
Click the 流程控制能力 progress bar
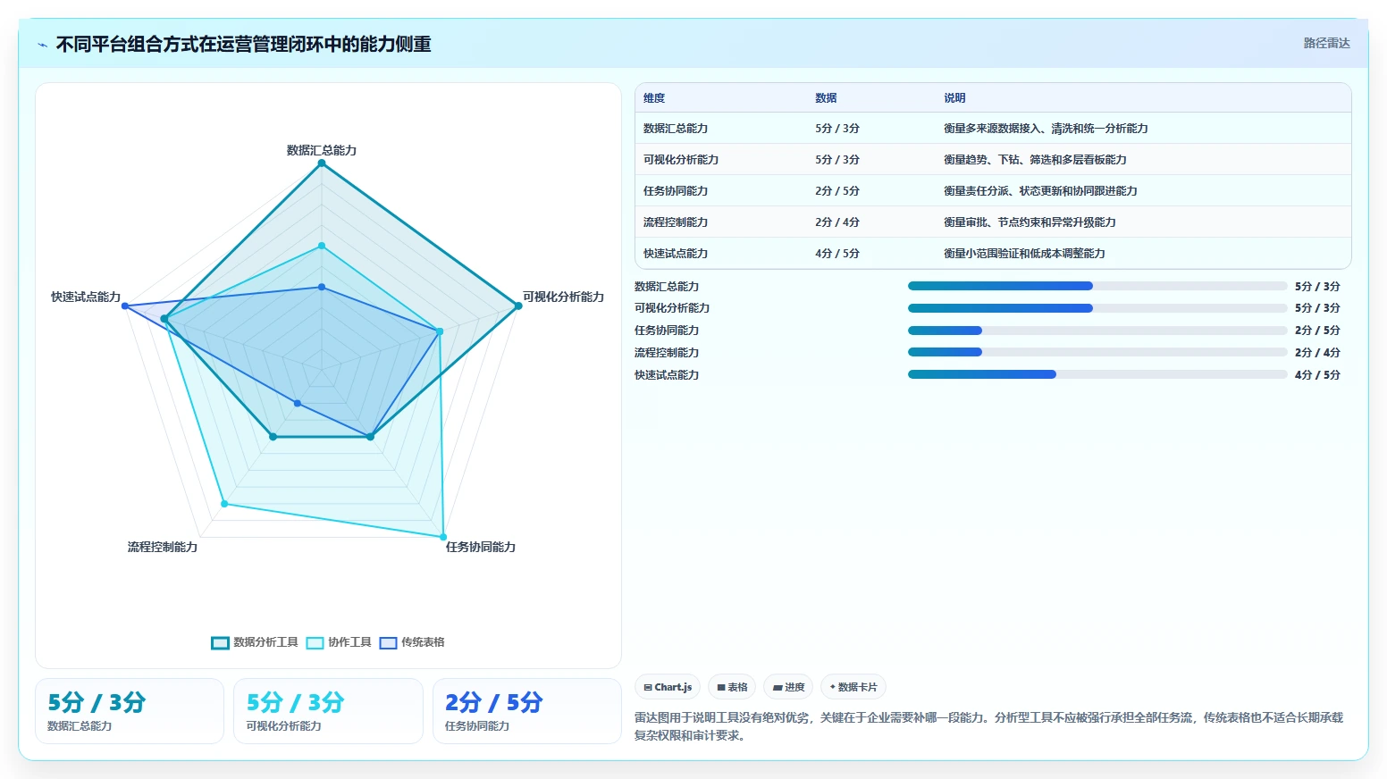(1097, 352)
